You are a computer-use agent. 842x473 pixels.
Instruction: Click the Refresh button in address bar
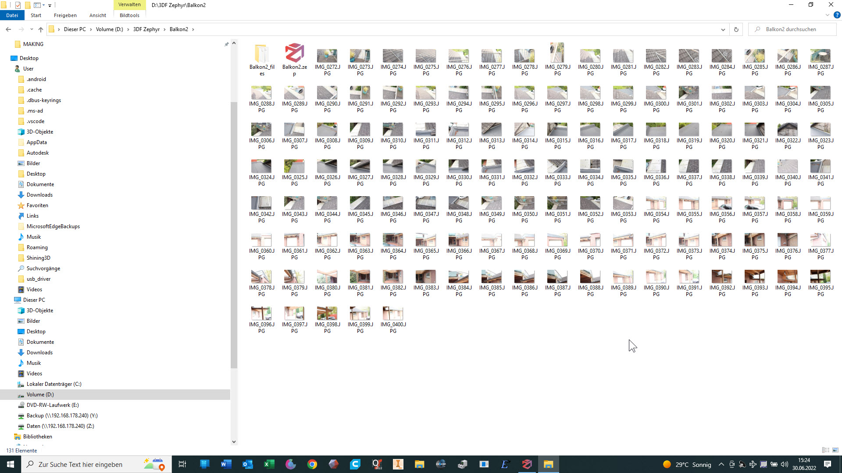tap(736, 29)
